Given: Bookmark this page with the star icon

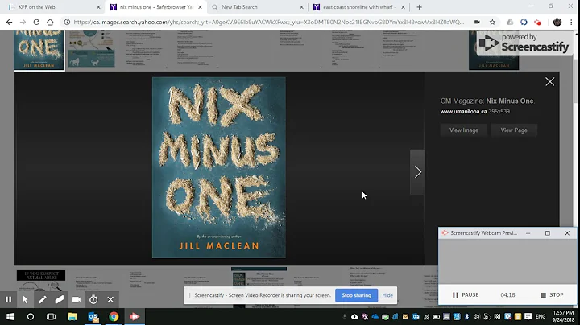Looking at the screenshot, I should (492, 23).
